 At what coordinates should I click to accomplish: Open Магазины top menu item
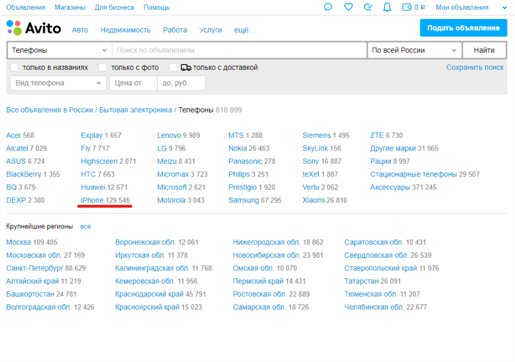70,7
